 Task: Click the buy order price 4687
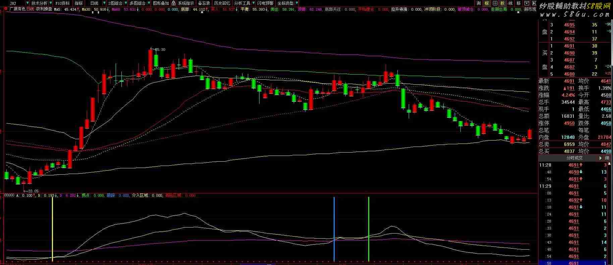point(569,60)
